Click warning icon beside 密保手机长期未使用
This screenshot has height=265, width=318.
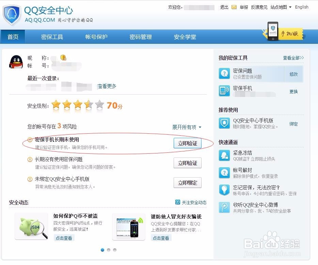coord(30,139)
